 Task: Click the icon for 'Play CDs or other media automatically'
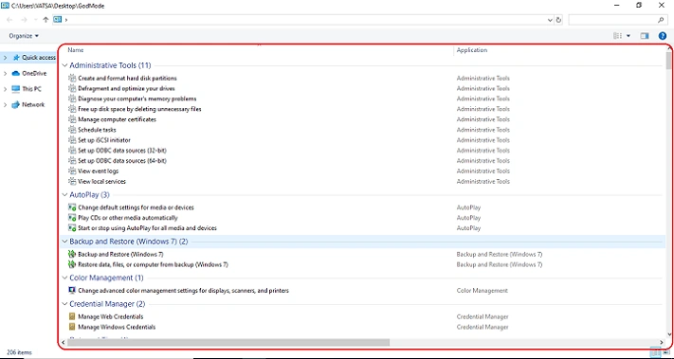(72, 218)
